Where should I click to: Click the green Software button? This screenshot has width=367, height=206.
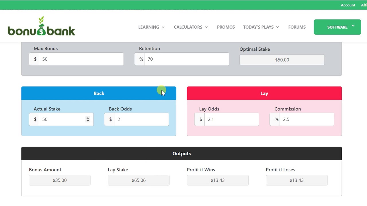pyautogui.click(x=337, y=27)
